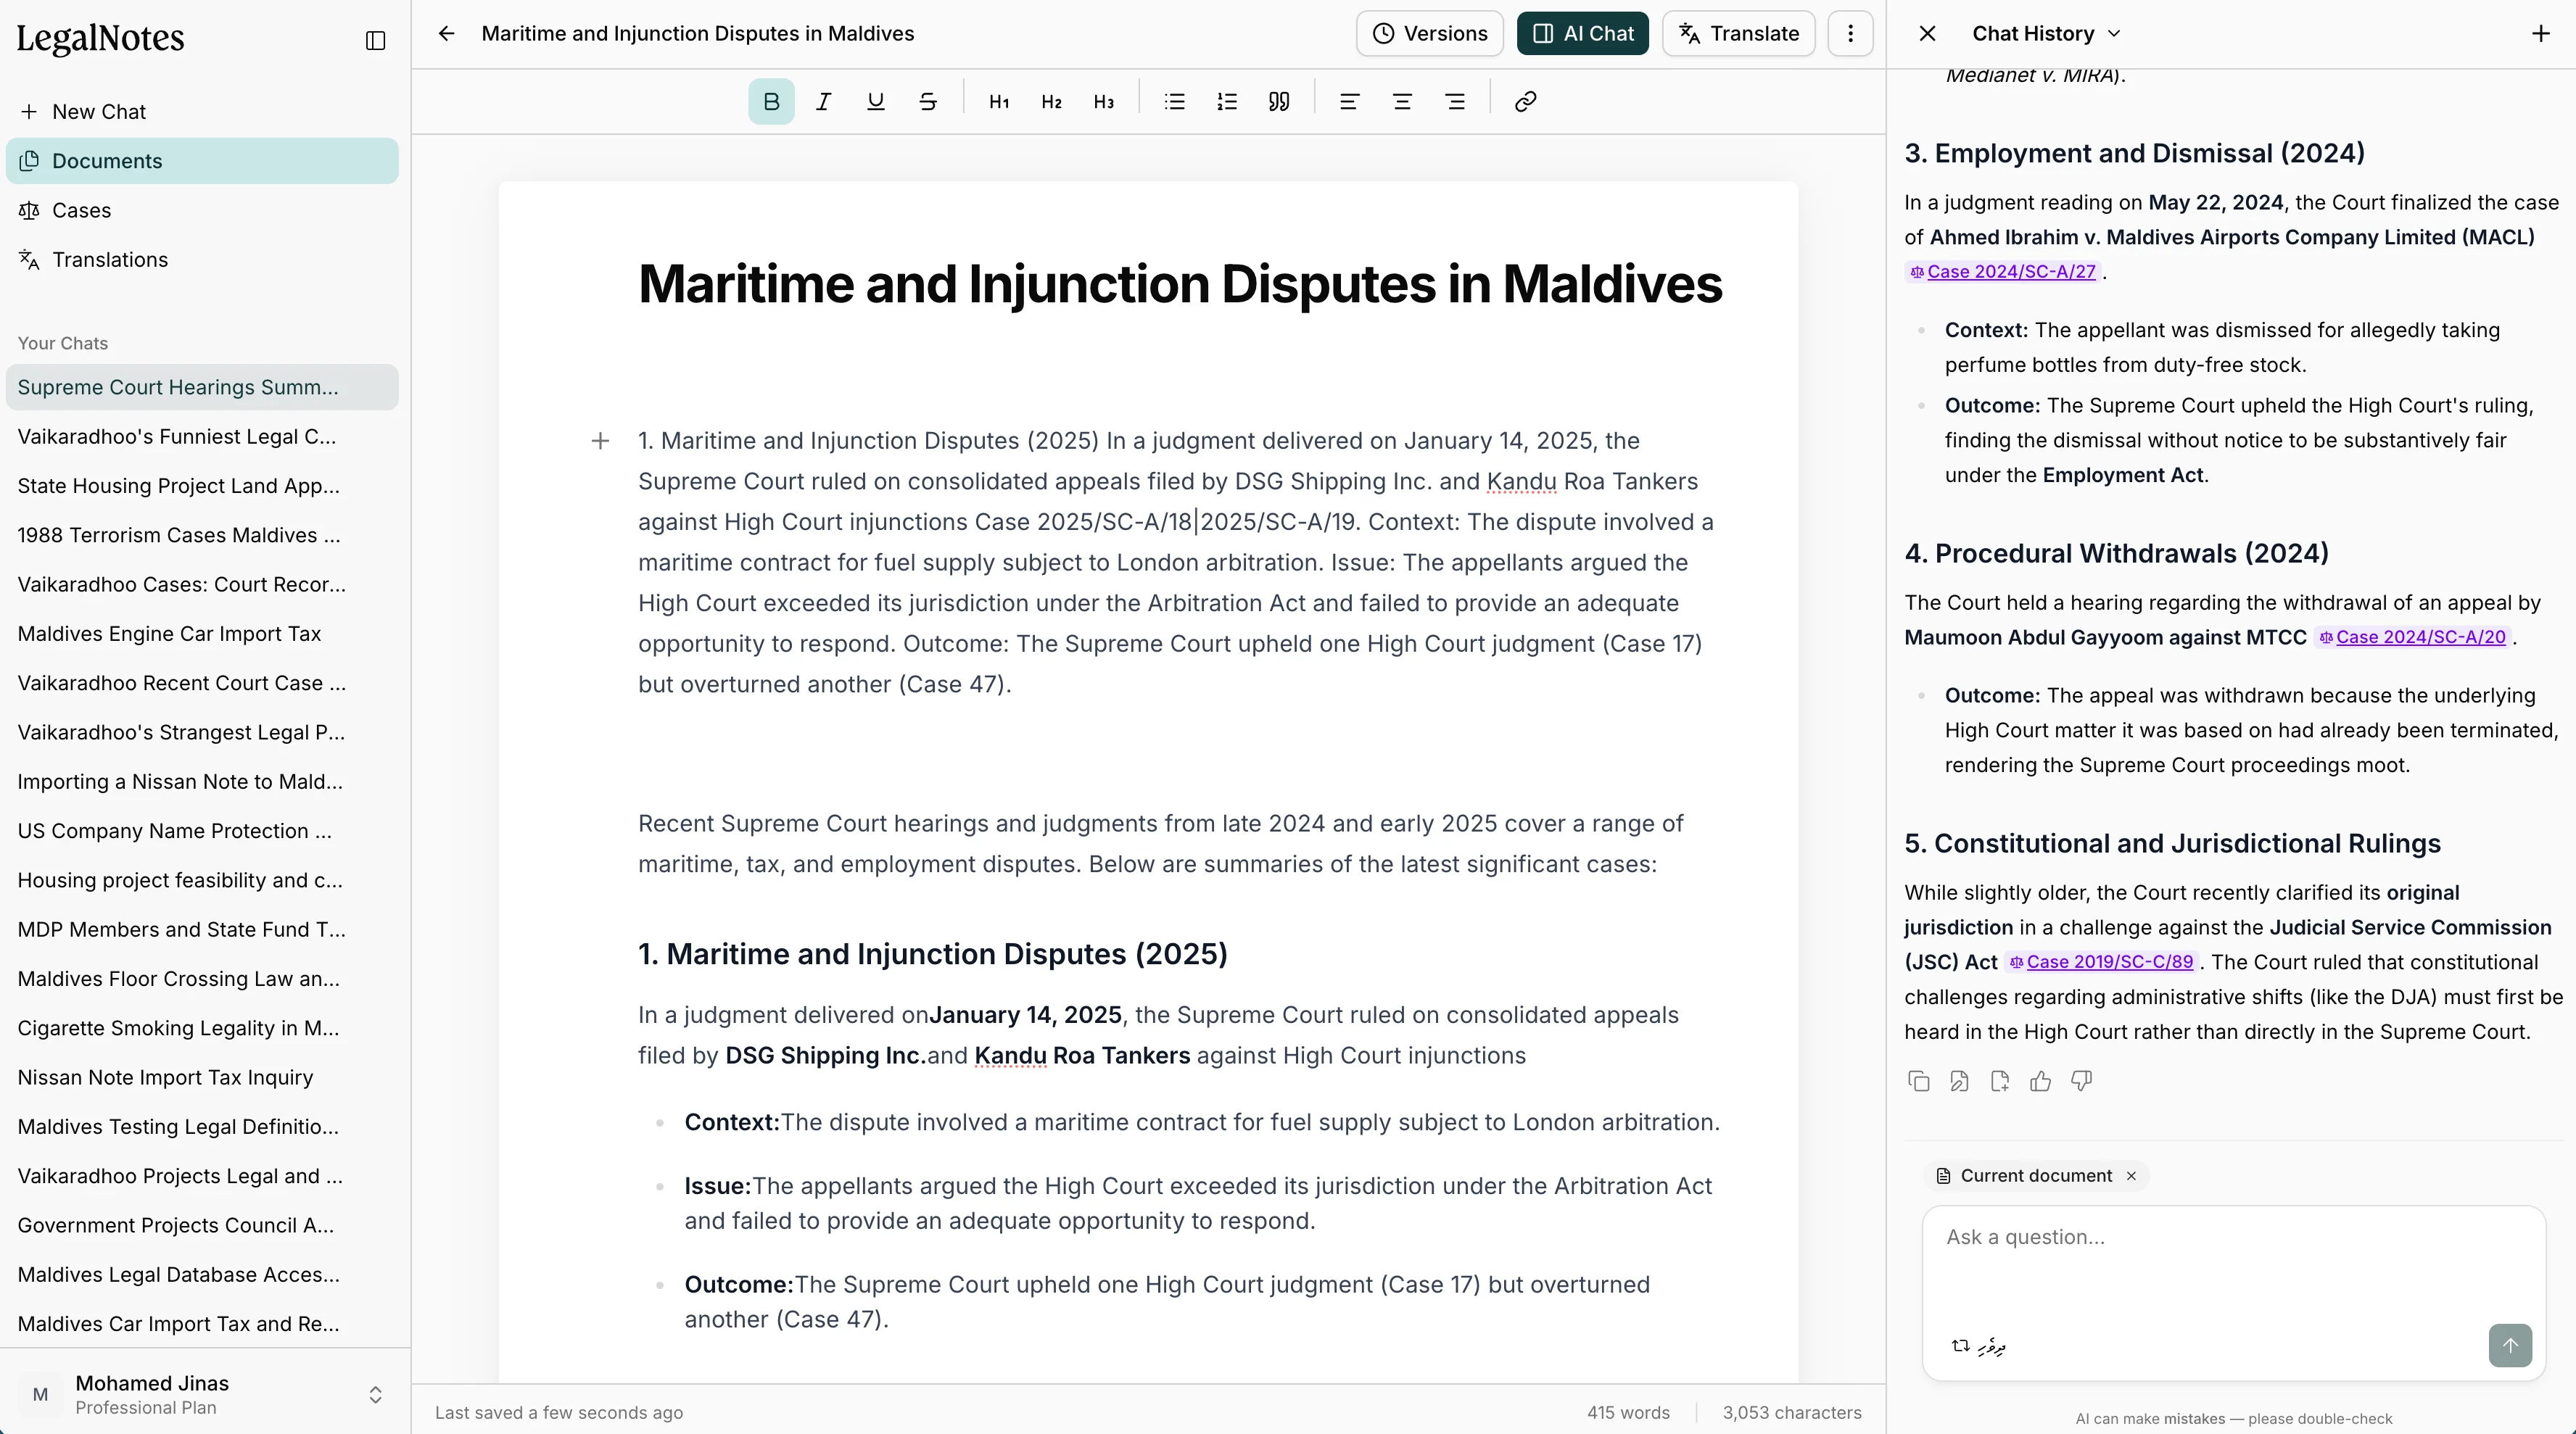Open the more options kebab menu
This screenshot has height=1434, width=2576.
pos(1851,33)
